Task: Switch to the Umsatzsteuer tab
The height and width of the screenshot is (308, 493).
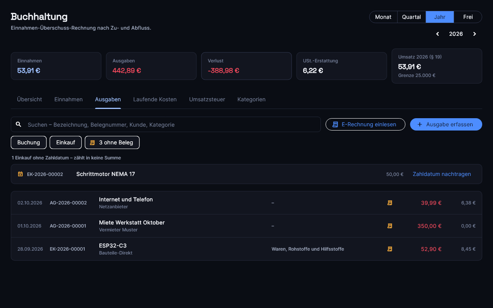Action: pos(207,99)
